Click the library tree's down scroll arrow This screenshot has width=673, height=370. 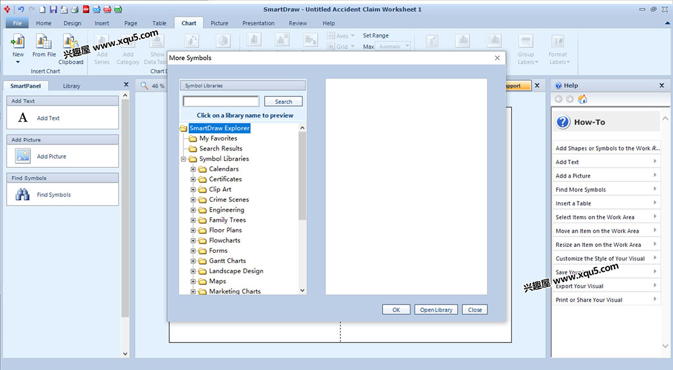[x=303, y=291]
